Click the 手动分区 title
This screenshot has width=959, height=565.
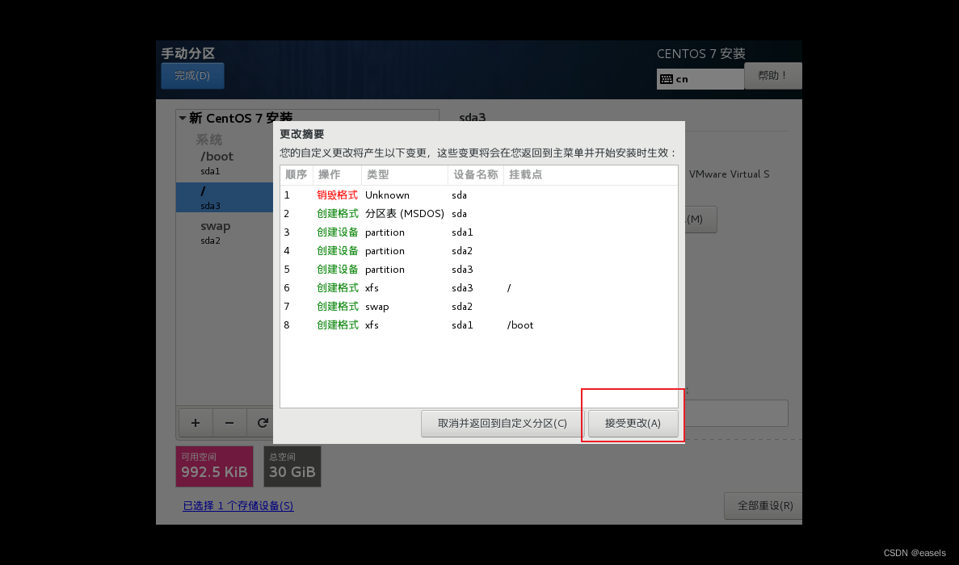[x=187, y=53]
